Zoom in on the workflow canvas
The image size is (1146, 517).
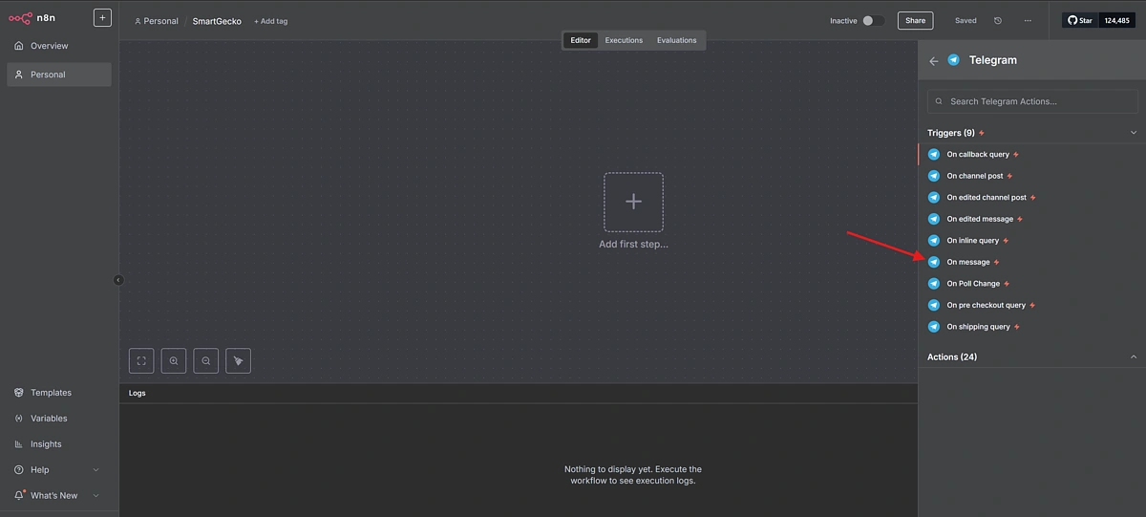[174, 360]
